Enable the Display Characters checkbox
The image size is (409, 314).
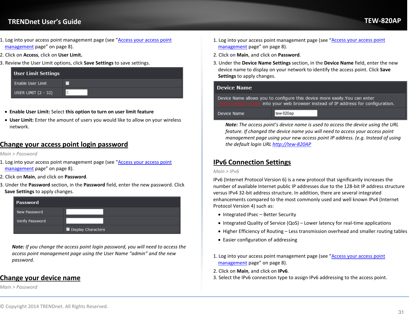68,229
